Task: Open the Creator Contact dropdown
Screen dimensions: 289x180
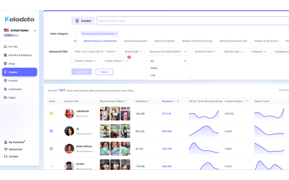Action: [85, 61]
